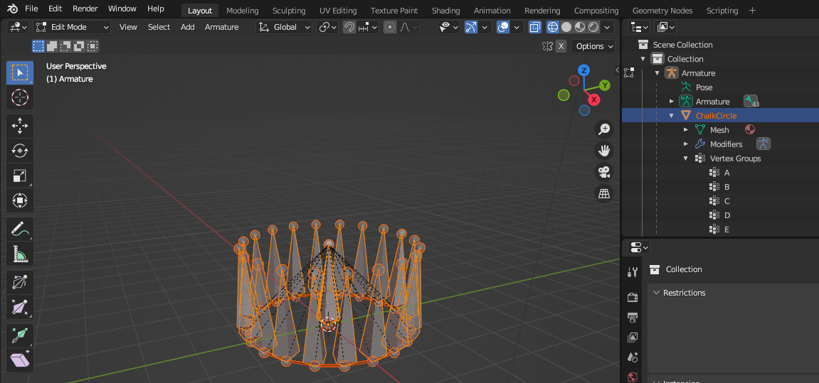
Task: Select the Extrude bone tool
Action: click(20, 335)
